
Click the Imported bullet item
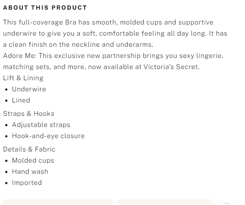pyautogui.click(x=27, y=183)
